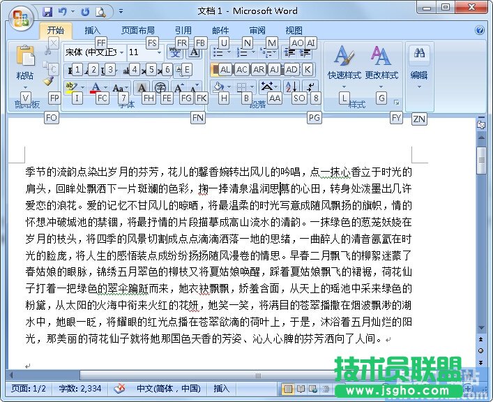Click the Office button

21,17
